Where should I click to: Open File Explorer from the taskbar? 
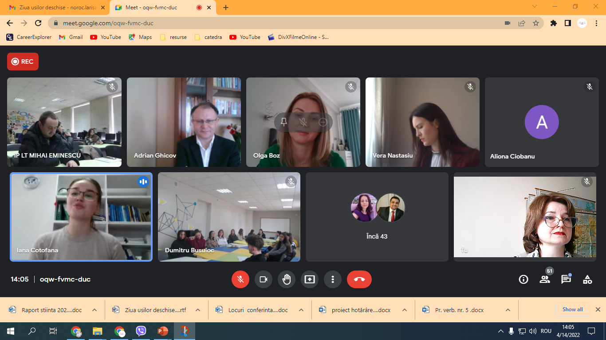(98, 331)
